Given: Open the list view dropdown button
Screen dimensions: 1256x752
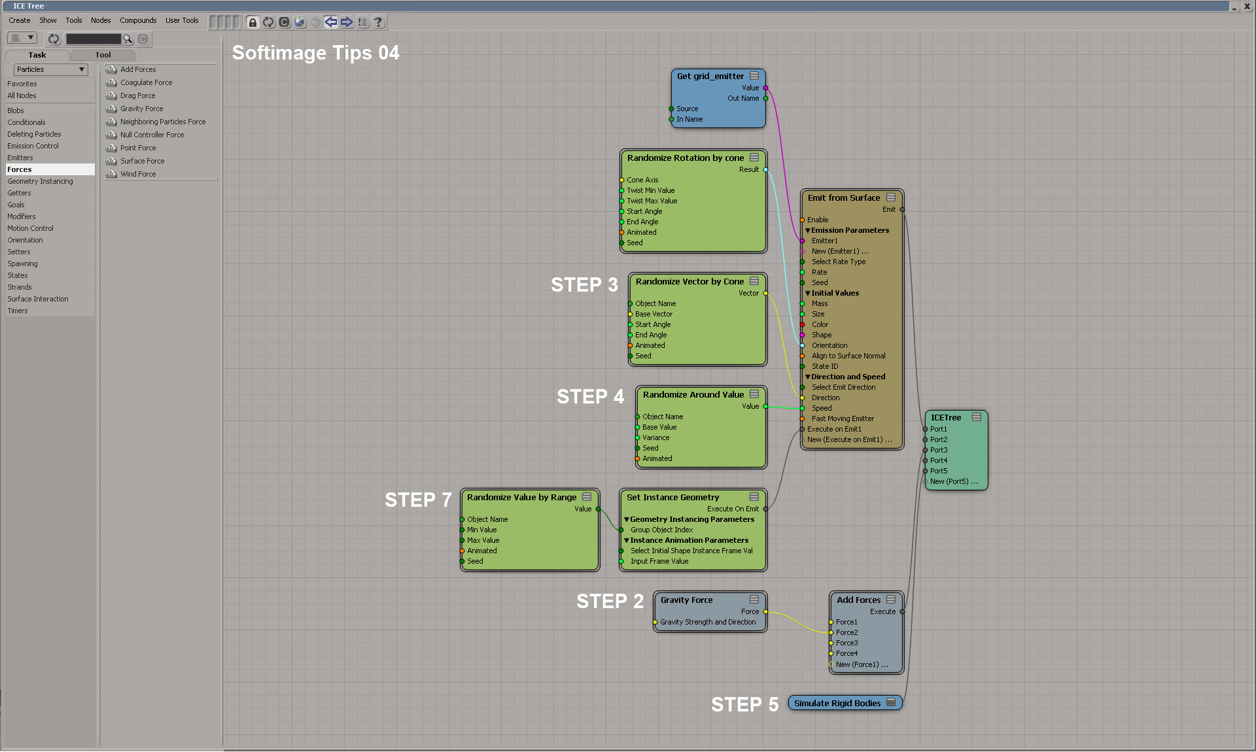Looking at the screenshot, I should (x=22, y=39).
